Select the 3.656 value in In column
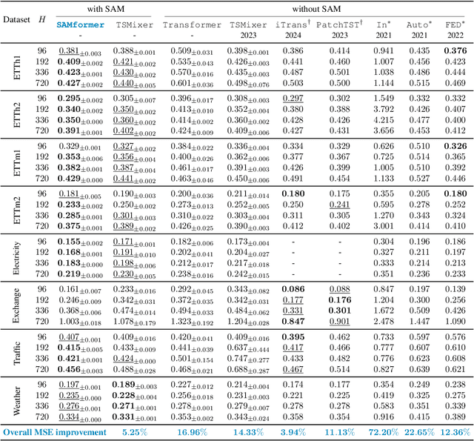This screenshot has width=474, height=441. (384, 130)
